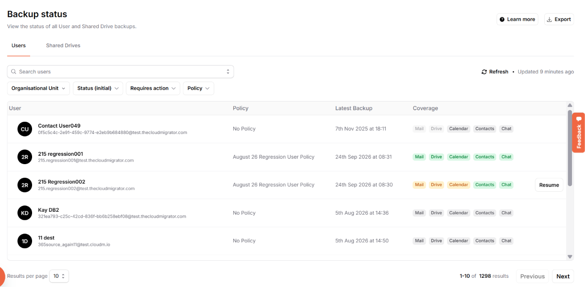The image size is (585, 287).
Task: Click the Learn more question mark icon
Action: pyautogui.click(x=502, y=19)
